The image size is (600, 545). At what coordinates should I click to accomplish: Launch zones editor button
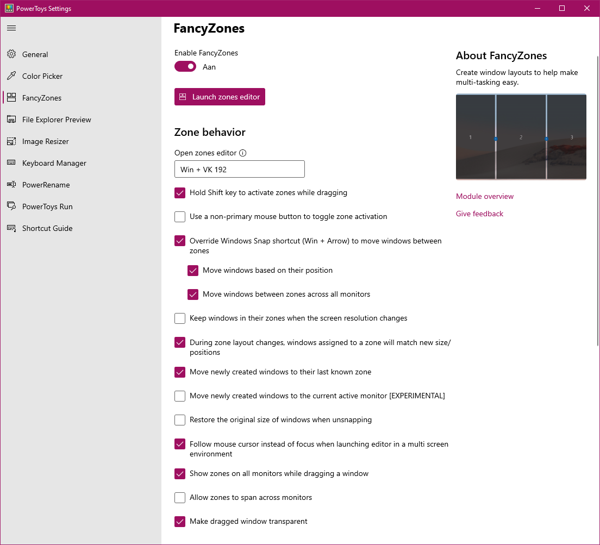click(x=220, y=97)
